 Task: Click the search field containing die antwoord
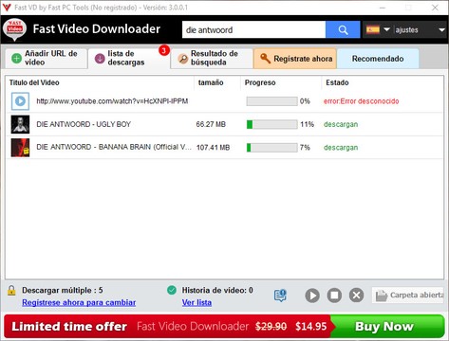253,29
